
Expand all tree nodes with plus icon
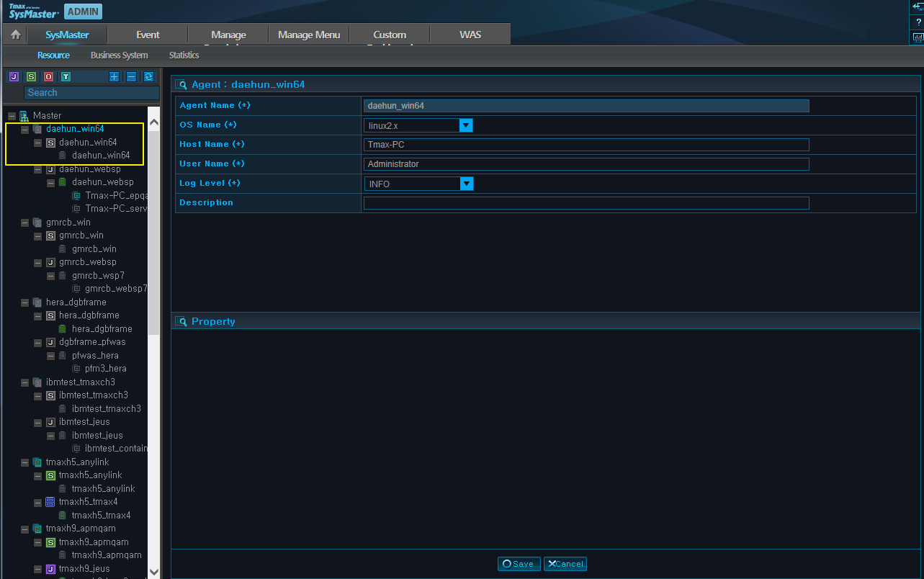click(114, 76)
